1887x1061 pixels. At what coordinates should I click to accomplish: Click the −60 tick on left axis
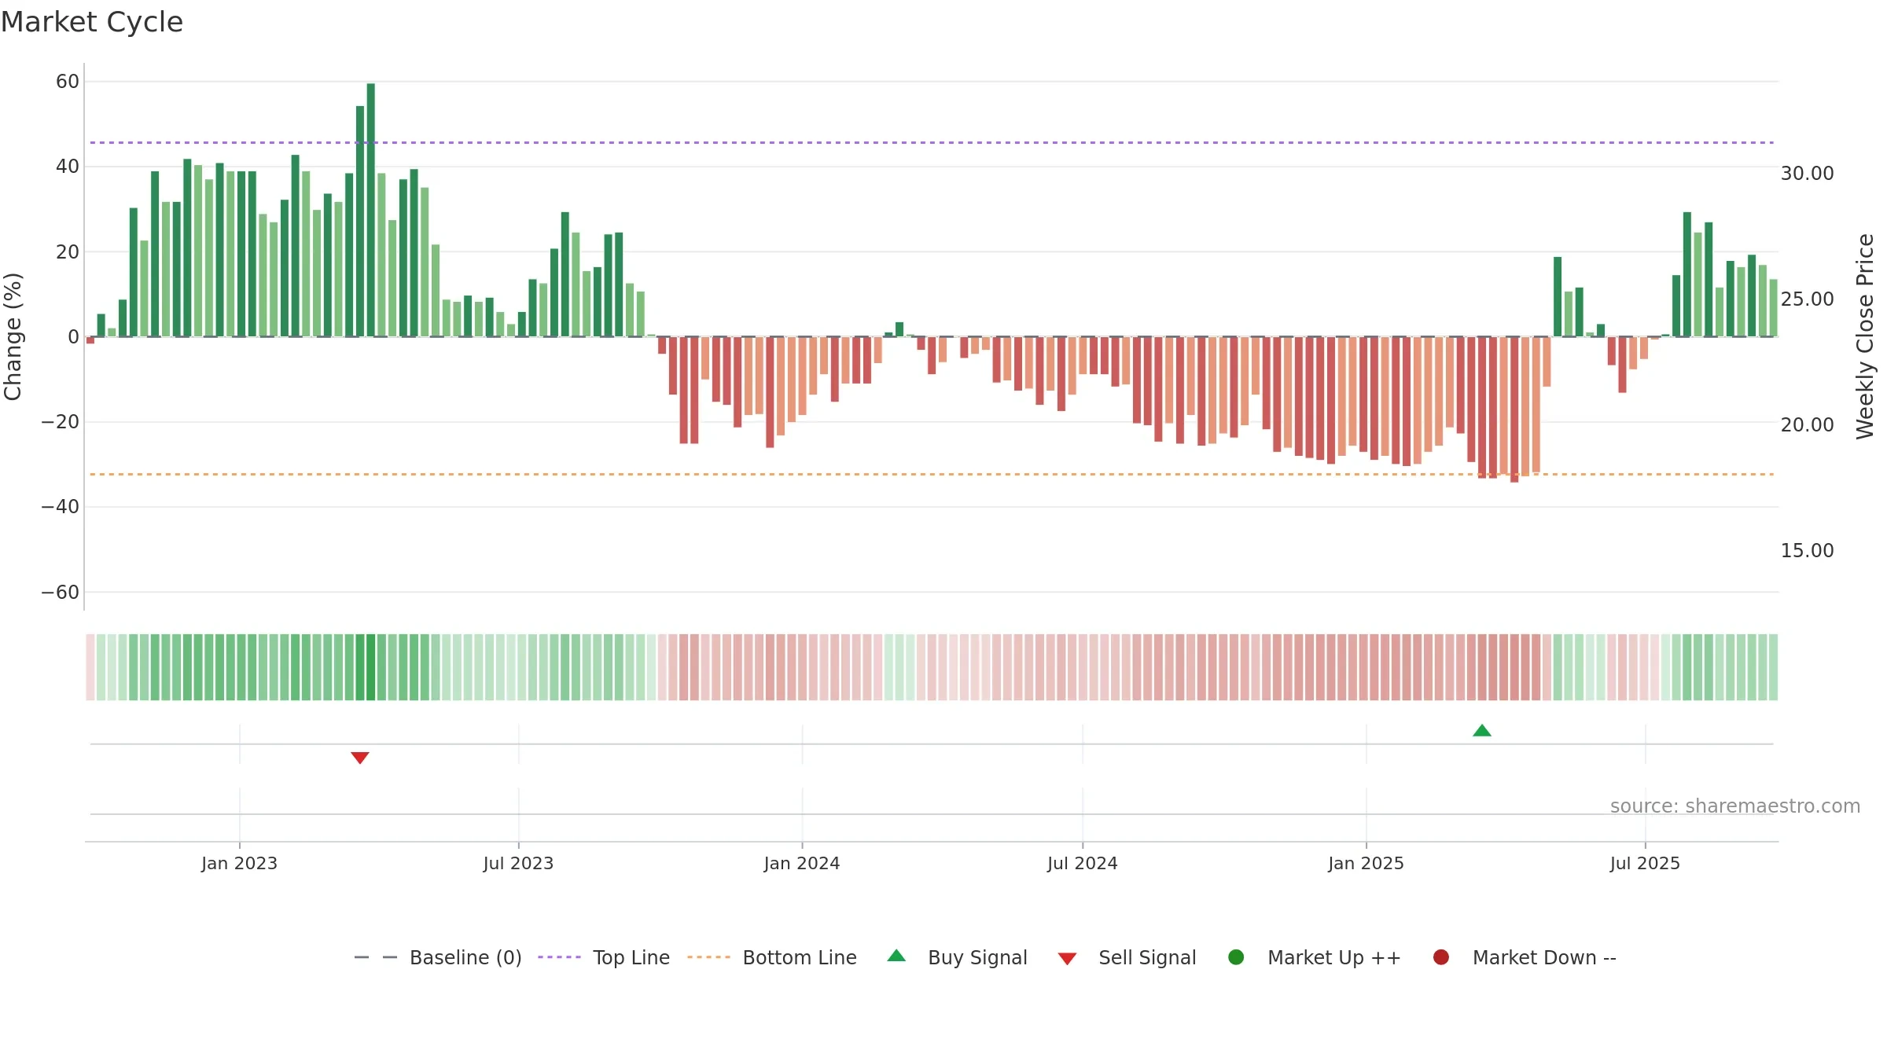[x=61, y=592]
